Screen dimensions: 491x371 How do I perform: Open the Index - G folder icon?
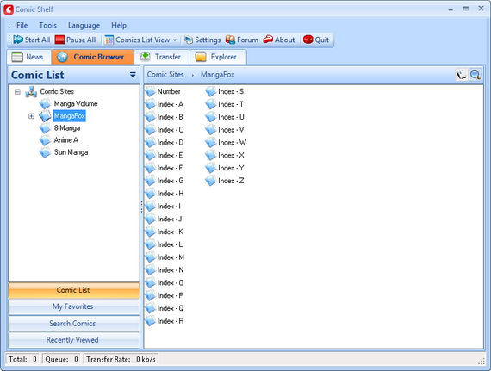click(x=151, y=181)
